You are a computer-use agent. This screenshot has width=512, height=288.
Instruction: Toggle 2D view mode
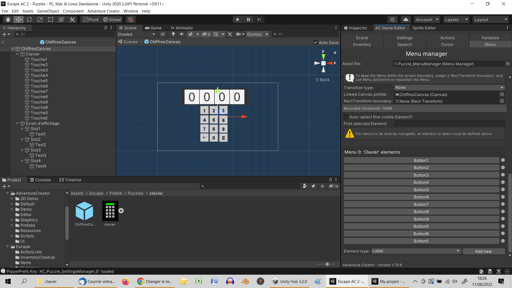coord(163,34)
